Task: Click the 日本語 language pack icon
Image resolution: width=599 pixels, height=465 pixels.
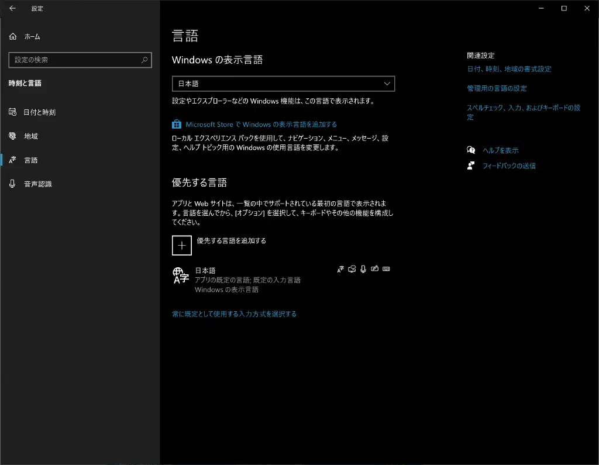Action: click(x=180, y=275)
